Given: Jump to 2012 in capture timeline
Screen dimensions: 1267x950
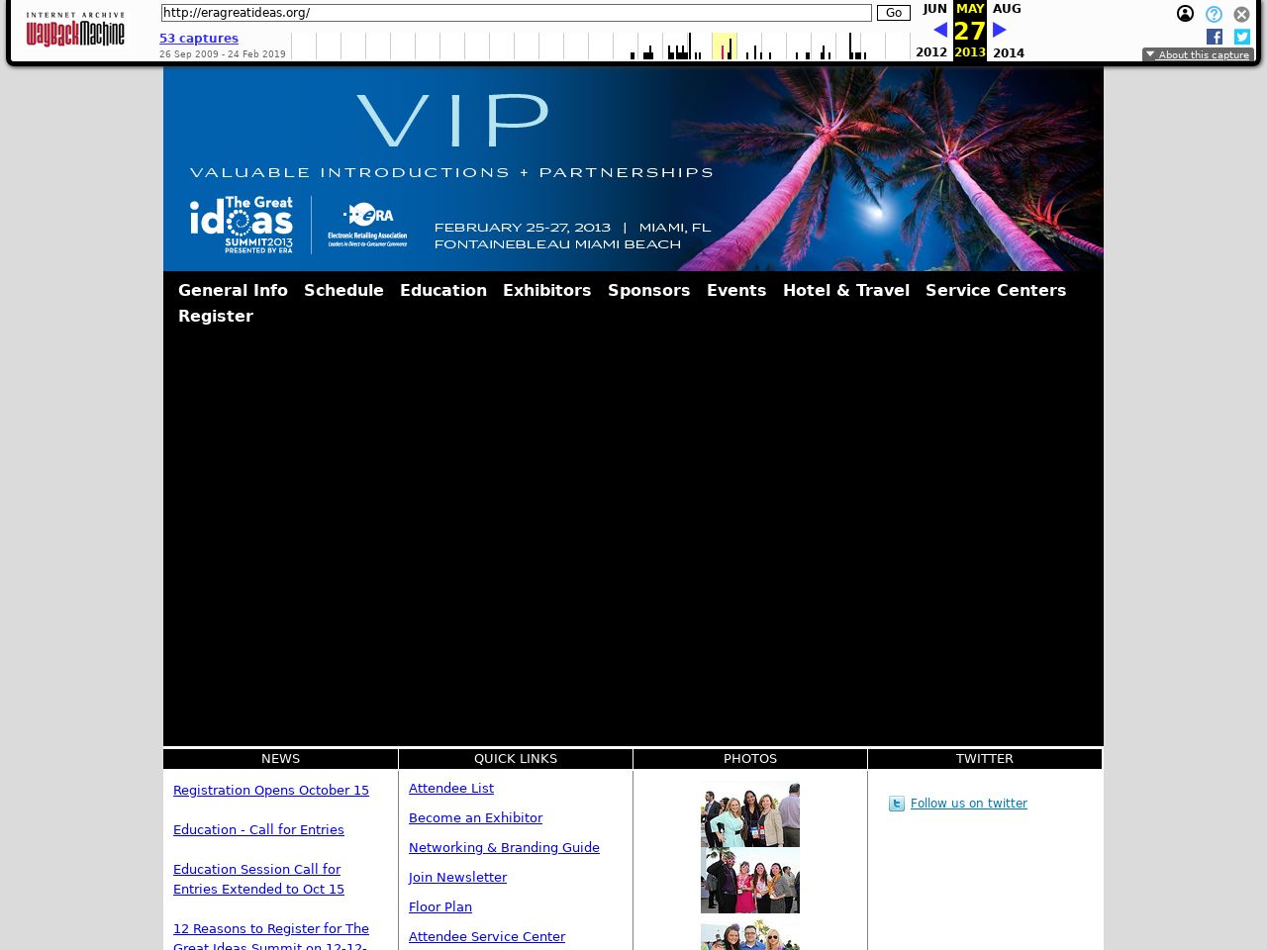Looking at the screenshot, I should point(931,52).
